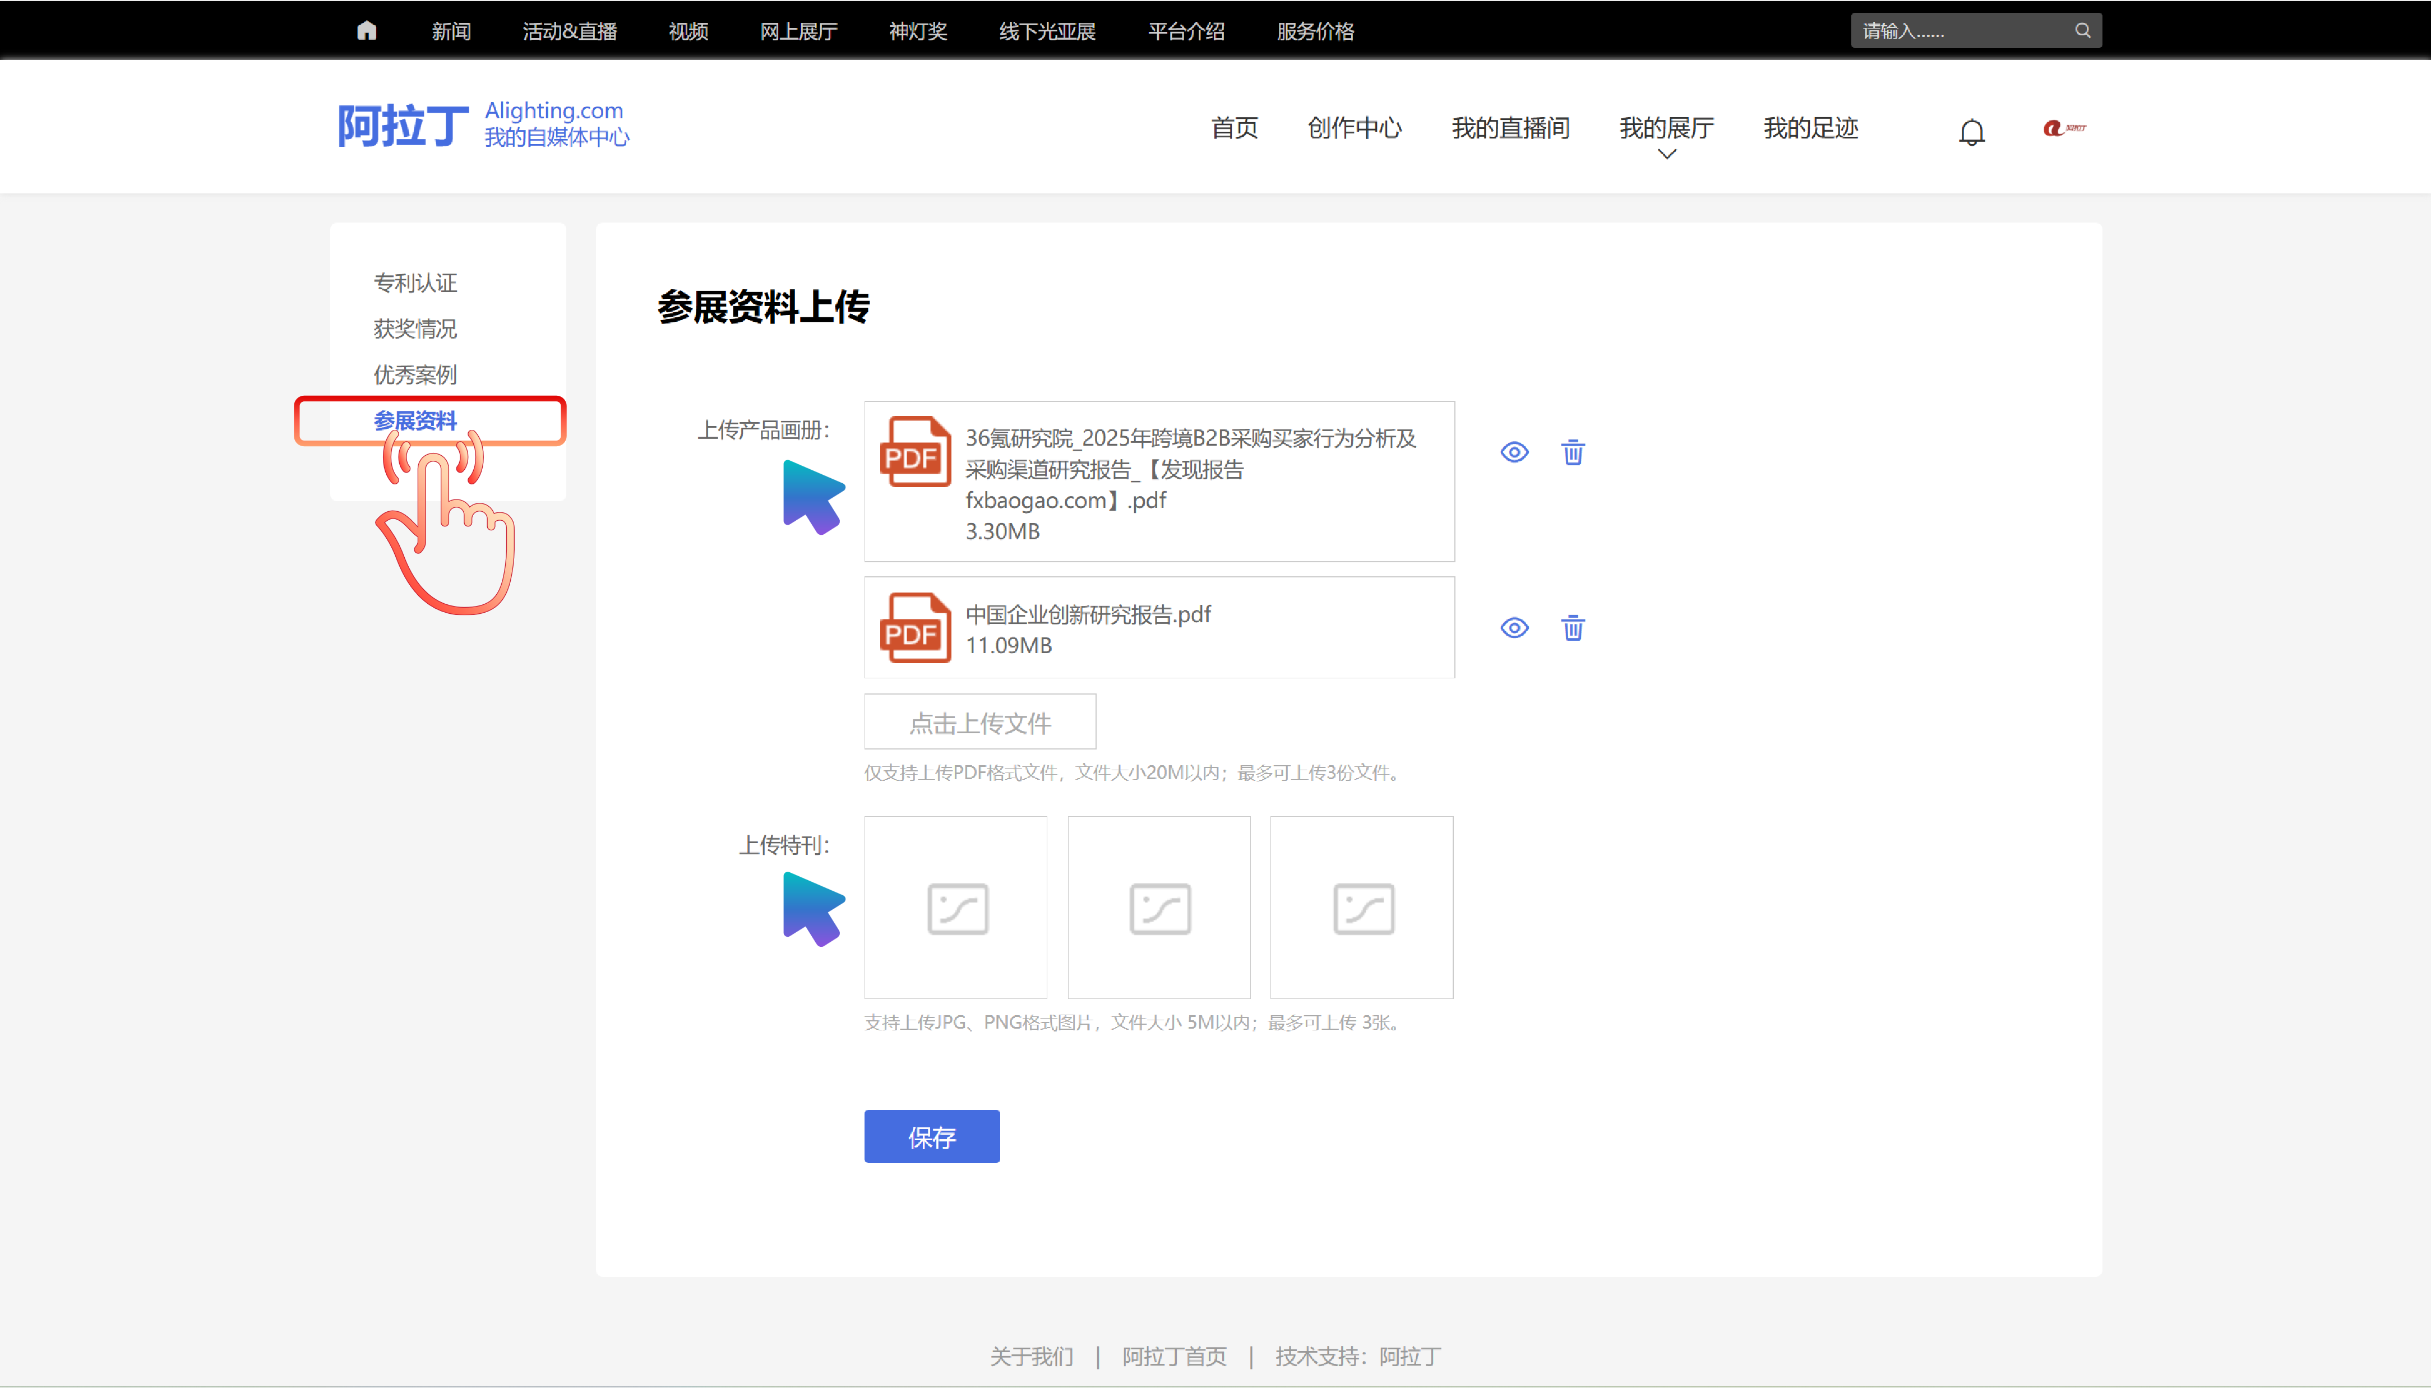Click the 阿拉丁 logo
Image resolution: width=2431 pixels, height=1388 pixels.
coord(403,126)
